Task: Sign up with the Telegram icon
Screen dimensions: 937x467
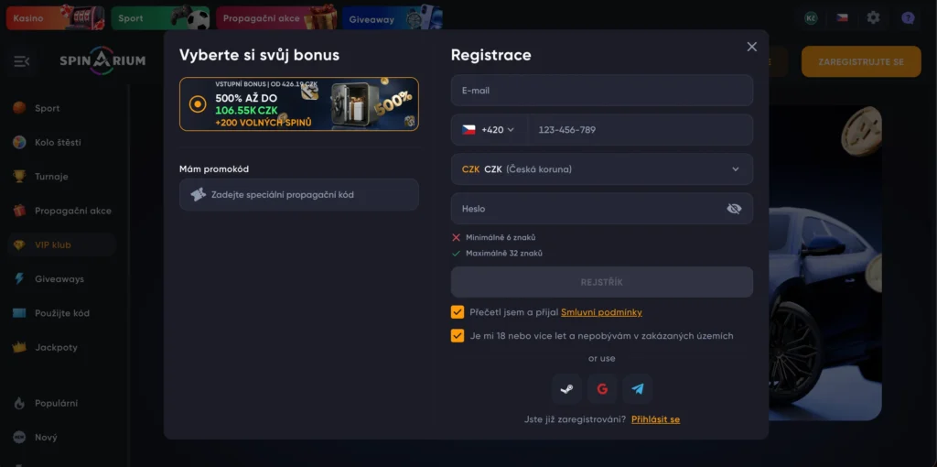Action: point(638,389)
